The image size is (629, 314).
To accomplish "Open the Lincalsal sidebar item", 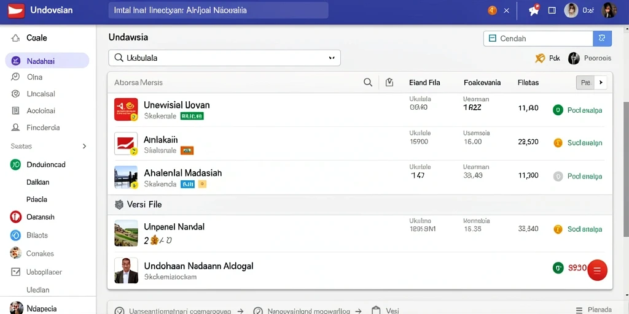I will (41, 94).
